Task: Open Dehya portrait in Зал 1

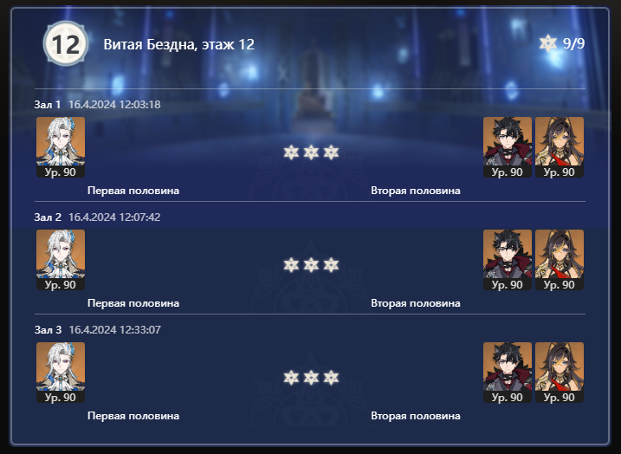Action: [560, 147]
